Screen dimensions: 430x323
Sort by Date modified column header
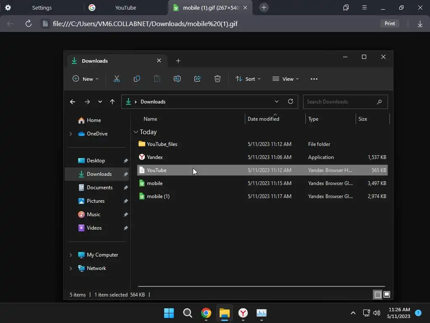click(x=263, y=119)
